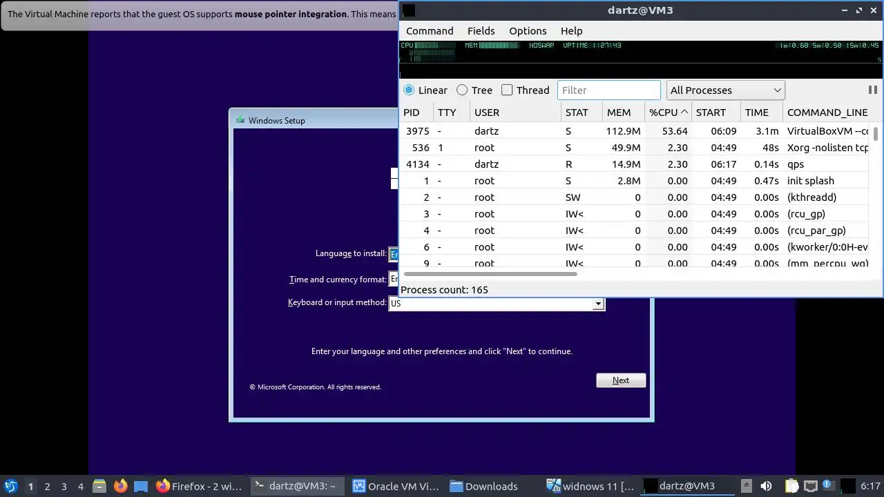
Task: Click the taskbar clock
Action: [x=870, y=486]
